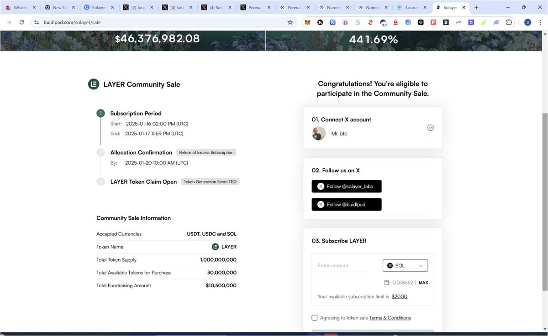Image resolution: width=548 pixels, height=336 pixels.
Task: Switch to the first Perena tab
Action: coord(255,8)
